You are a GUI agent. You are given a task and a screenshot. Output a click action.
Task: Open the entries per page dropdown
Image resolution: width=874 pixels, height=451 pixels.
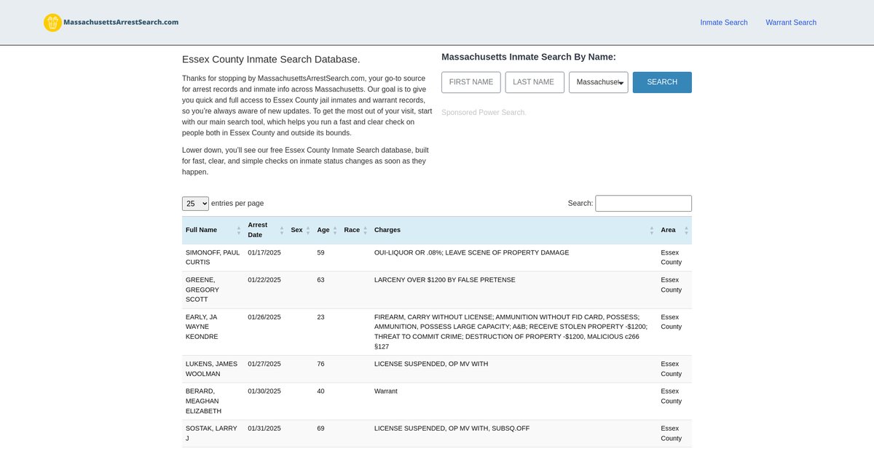(x=195, y=204)
